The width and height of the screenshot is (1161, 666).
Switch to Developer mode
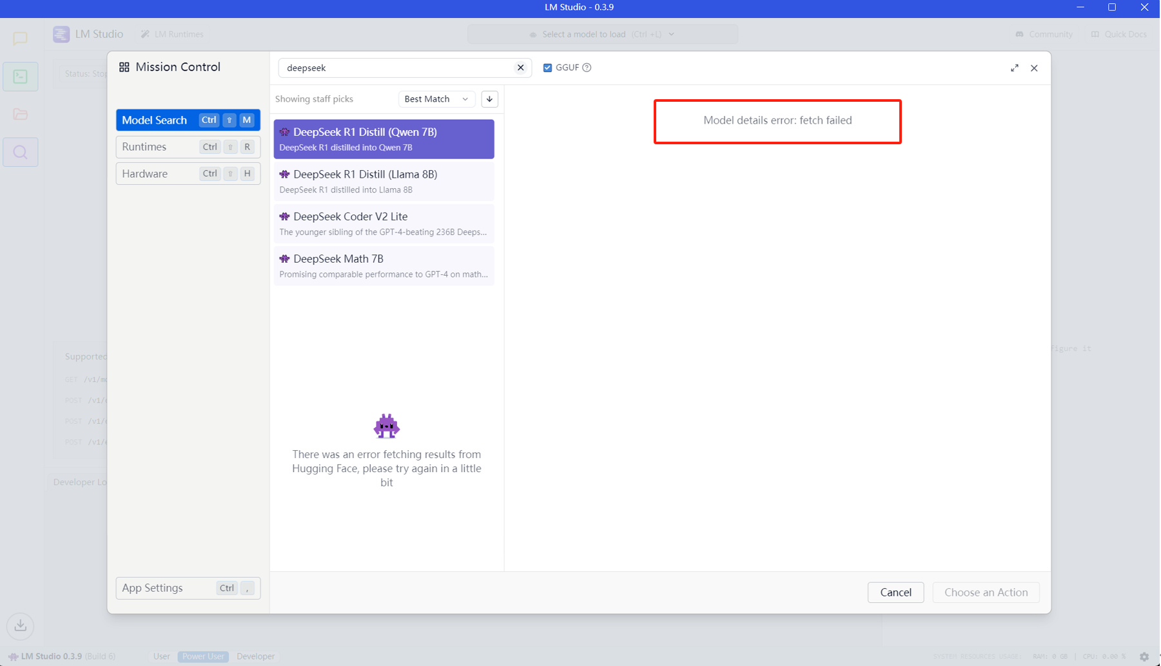point(255,656)
